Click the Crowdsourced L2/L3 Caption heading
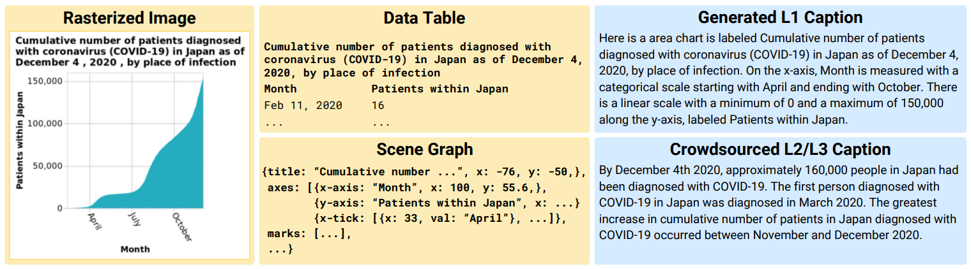The width and height of the screenshot is (971, 269). coord(780,149)
